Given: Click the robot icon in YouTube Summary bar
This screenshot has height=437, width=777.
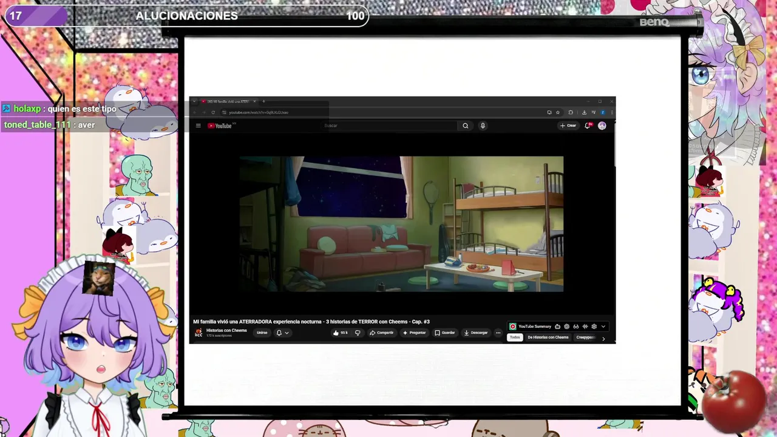Looking at the screenshot, I should coord(557,327).
